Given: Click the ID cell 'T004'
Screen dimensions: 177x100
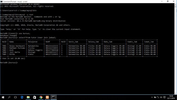Looking at the screenshot, I should [4, 52].
